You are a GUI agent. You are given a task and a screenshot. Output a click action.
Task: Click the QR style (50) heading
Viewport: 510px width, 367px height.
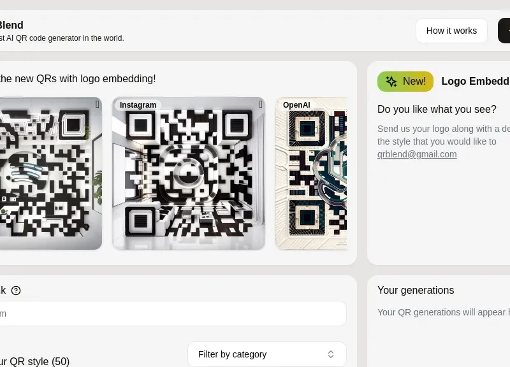pyautogui.click(x=34, y=361)
